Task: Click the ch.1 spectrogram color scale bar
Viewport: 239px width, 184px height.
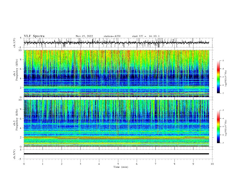Action: (218, 77)
